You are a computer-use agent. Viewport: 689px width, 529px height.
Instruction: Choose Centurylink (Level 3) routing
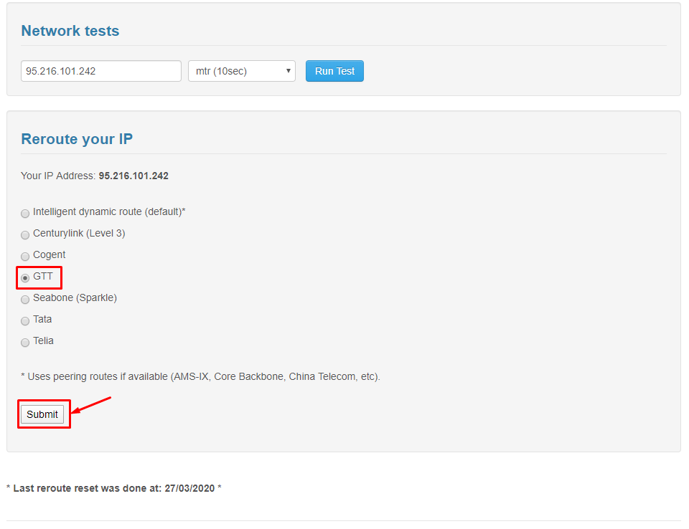pos(25,234)
